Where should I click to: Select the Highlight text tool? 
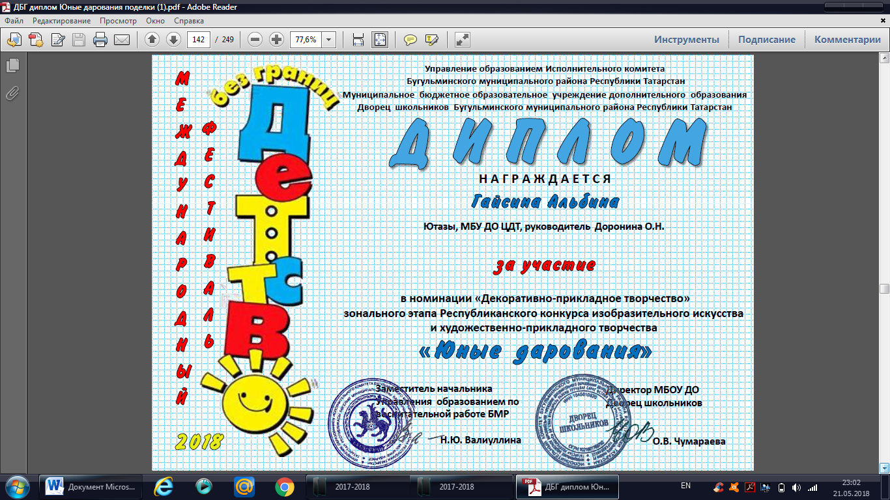[431, 40]
